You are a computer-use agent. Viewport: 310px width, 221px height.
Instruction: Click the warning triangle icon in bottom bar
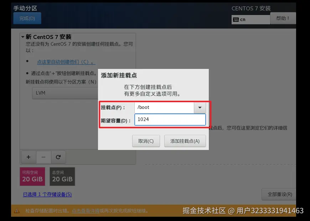(x=17, y=211)
